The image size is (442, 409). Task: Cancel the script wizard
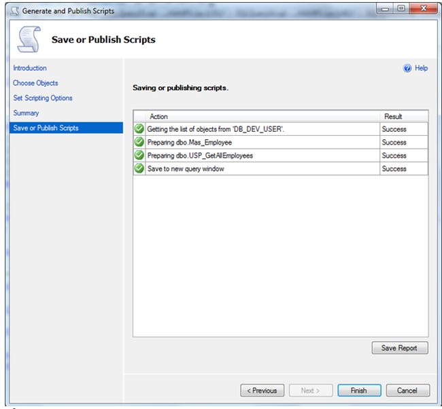click(x=407, y=391)
